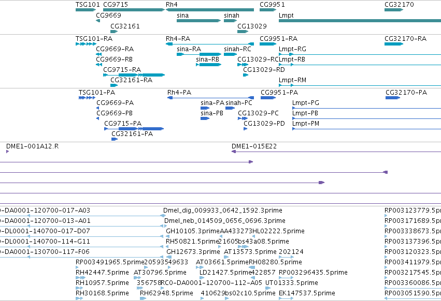Viewport: 441px width, 301px height.
Task: Open EST RH62948.5prime
Action: click(x=166, y=293)
